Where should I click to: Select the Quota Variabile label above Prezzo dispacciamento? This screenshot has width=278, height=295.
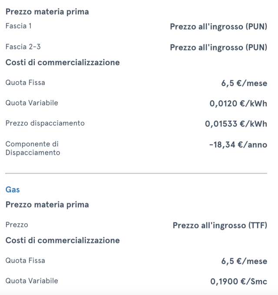32,103
